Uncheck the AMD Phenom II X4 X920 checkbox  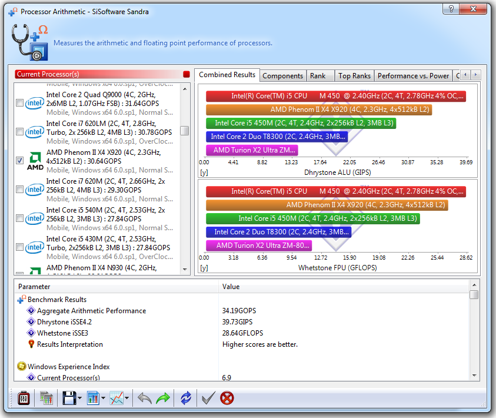tap(19, 160)
